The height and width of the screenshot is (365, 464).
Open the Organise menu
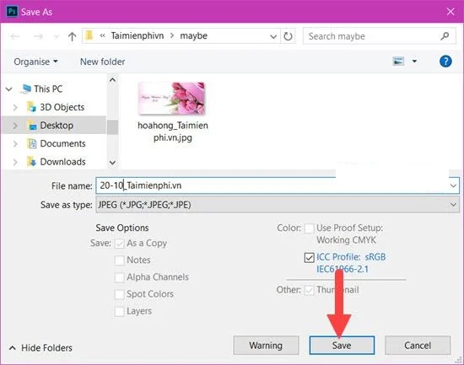point(35,62)
